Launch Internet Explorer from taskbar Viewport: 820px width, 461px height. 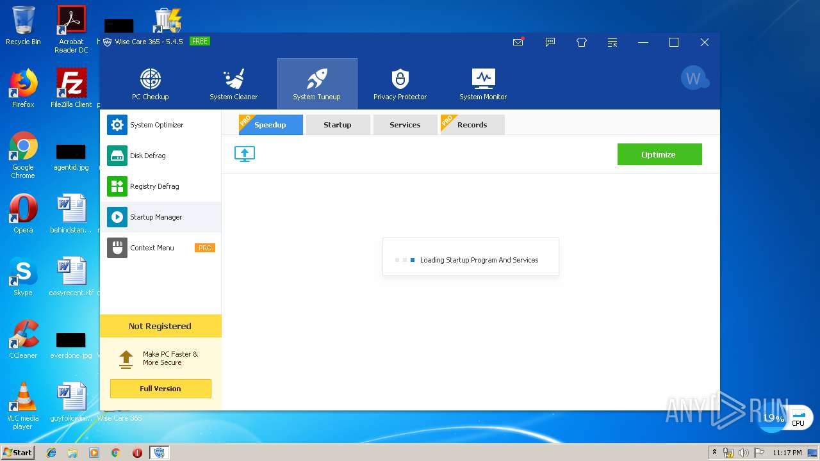[51, 453]
